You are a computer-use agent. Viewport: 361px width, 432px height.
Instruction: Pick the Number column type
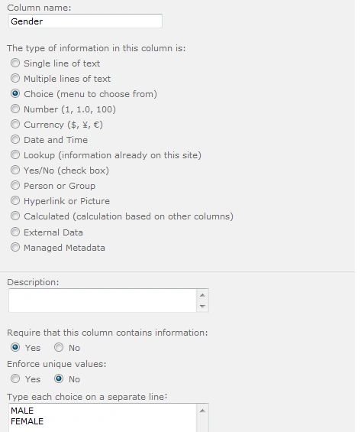15,109
